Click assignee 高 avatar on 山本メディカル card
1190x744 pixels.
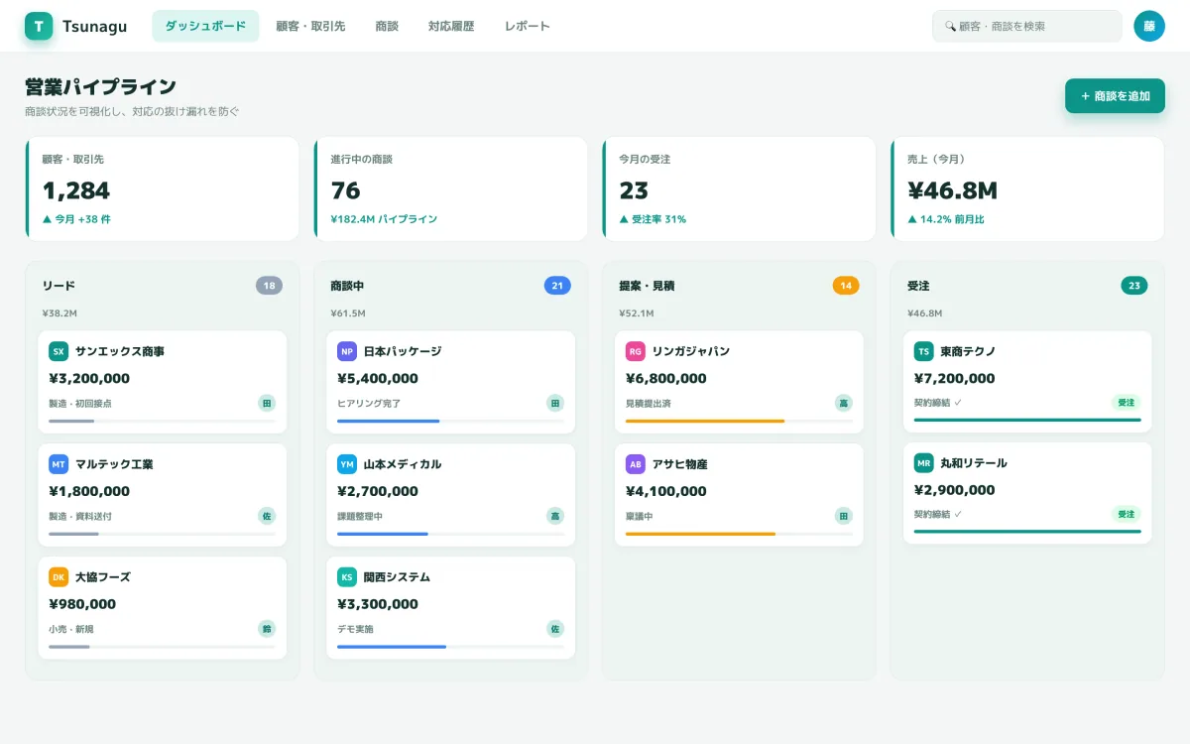tap(555, 516)
